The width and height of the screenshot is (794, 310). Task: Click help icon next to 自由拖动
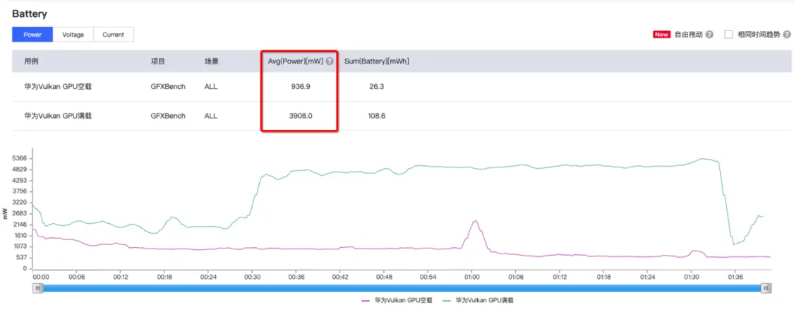[x=709, y=35]
